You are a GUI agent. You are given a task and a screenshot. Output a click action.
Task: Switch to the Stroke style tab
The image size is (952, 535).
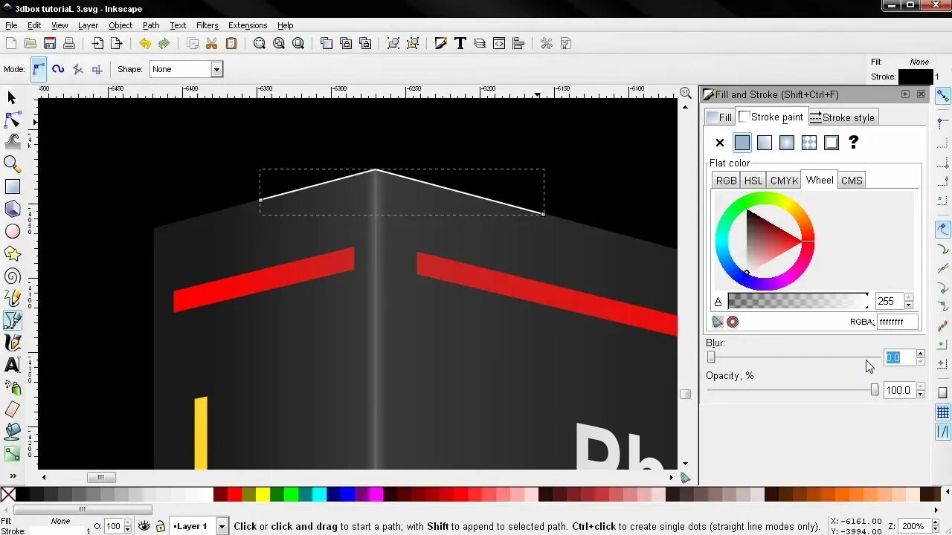point(842,117)
